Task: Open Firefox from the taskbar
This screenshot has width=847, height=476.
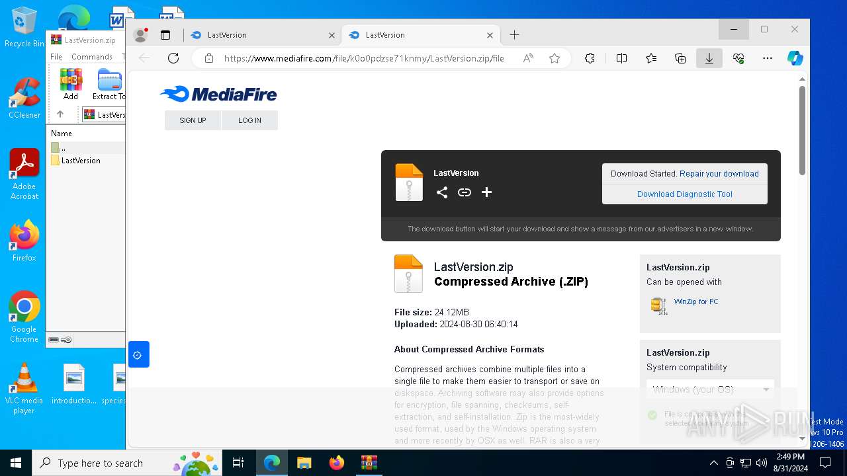Action: (x=336, y=463)
